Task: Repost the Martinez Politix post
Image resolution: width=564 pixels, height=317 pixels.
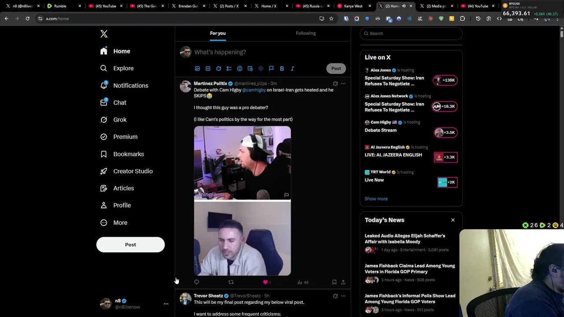Action: click(231, 282)
